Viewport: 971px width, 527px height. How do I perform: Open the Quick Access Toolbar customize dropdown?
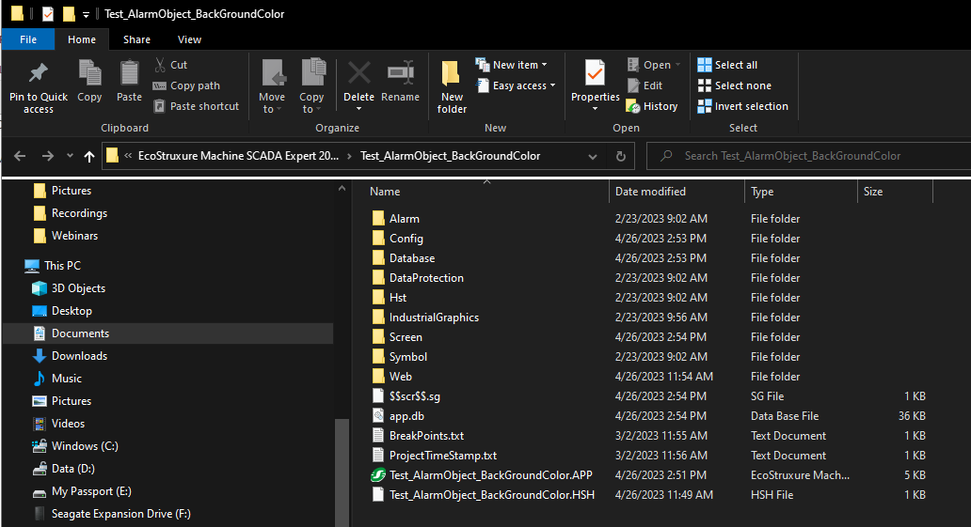[86, 14]
